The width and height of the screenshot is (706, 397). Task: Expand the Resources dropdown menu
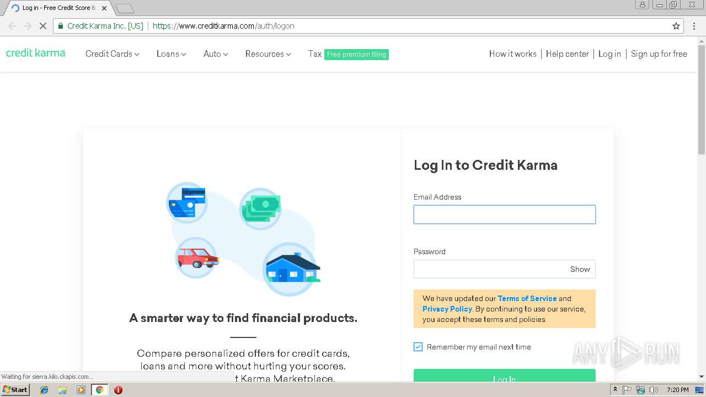268,54
